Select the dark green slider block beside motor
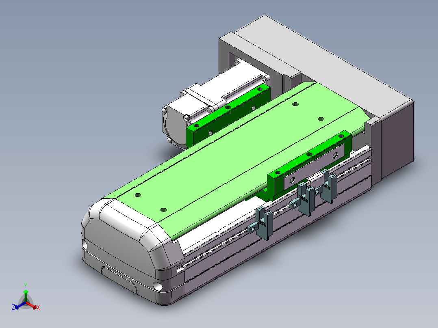 (x=228, y=116)
